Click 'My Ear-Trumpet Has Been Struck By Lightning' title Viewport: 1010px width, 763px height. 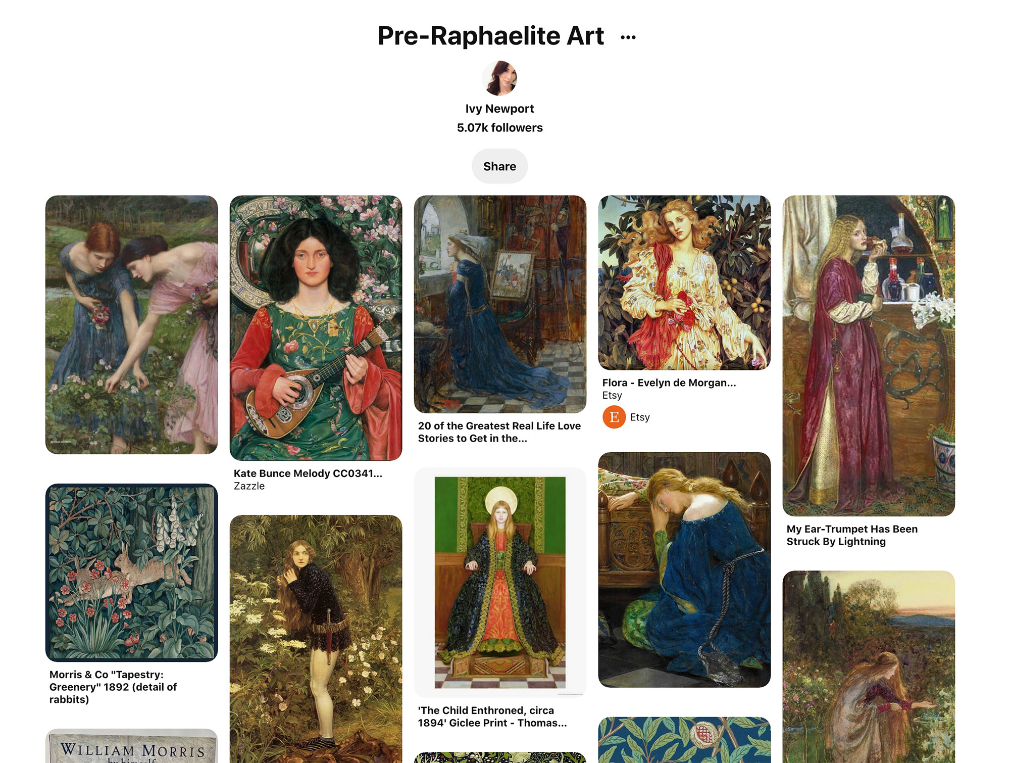[x=852, y=535]
